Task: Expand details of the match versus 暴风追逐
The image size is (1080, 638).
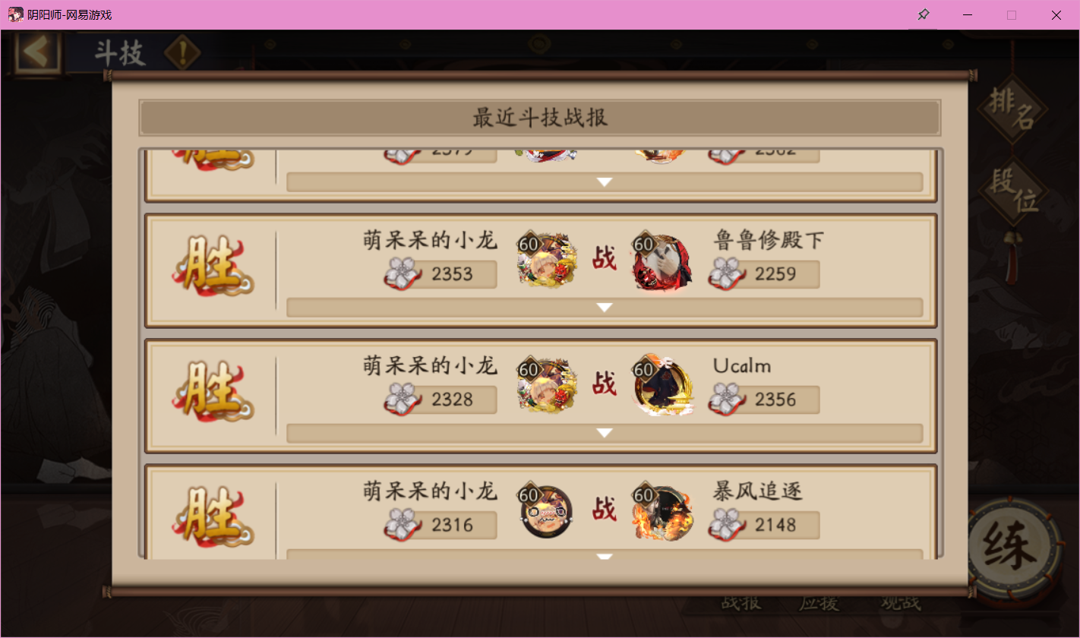Action: click(605, 554)
